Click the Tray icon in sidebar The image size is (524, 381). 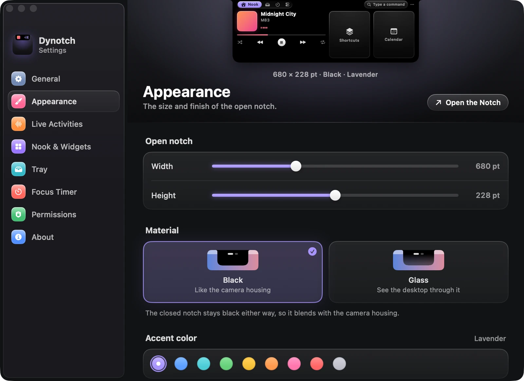point(18,169)
